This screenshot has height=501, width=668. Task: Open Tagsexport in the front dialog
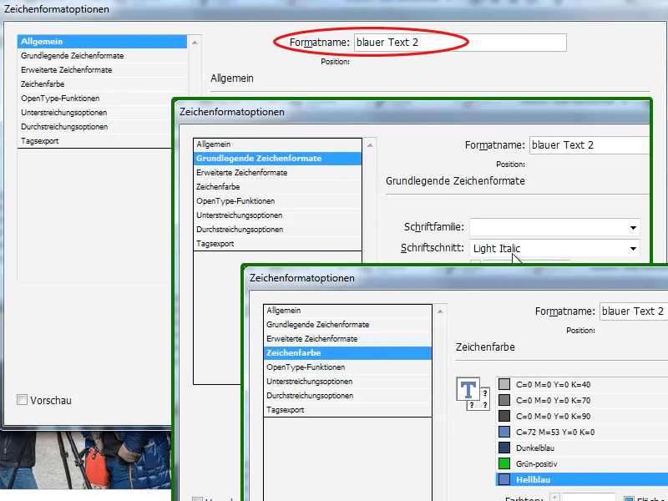click(347, 410)
